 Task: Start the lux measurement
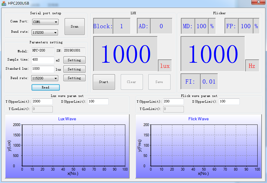[x=104, y=82]
